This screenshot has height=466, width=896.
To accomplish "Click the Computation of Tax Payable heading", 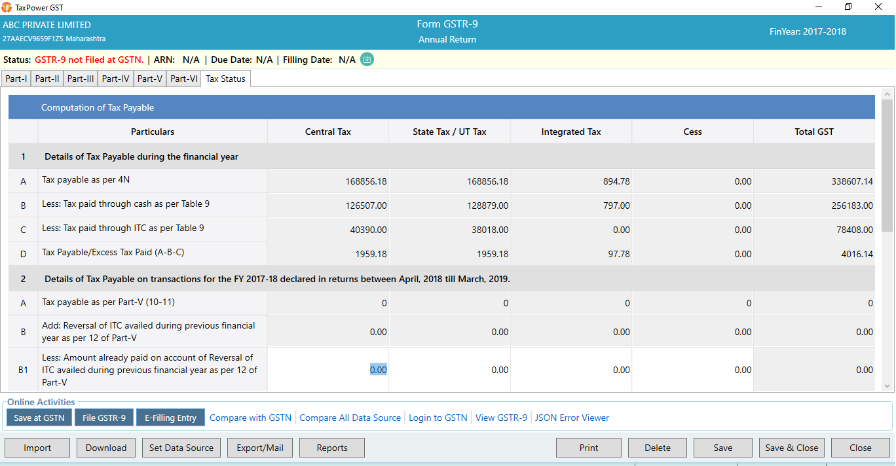I will tap(98, 107).
